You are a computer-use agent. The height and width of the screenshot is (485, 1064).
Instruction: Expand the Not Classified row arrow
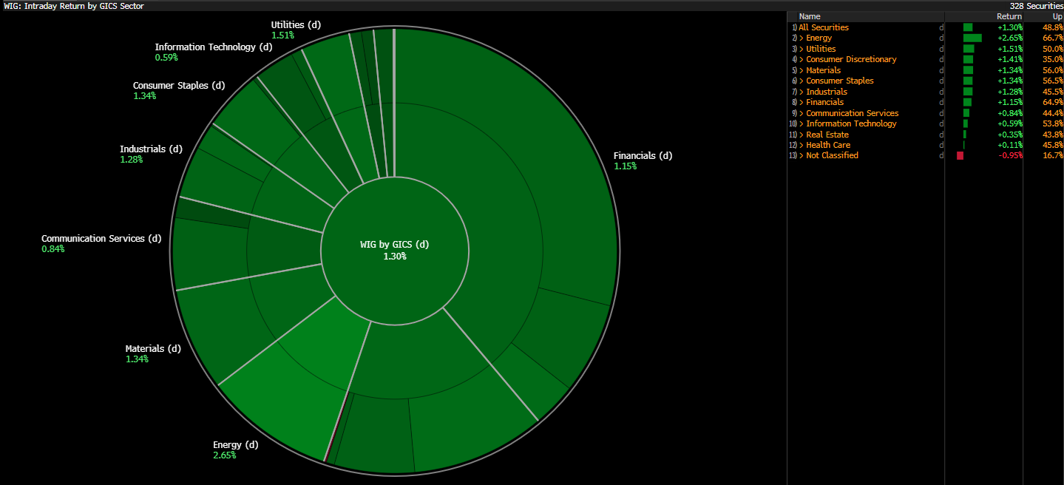802,155
